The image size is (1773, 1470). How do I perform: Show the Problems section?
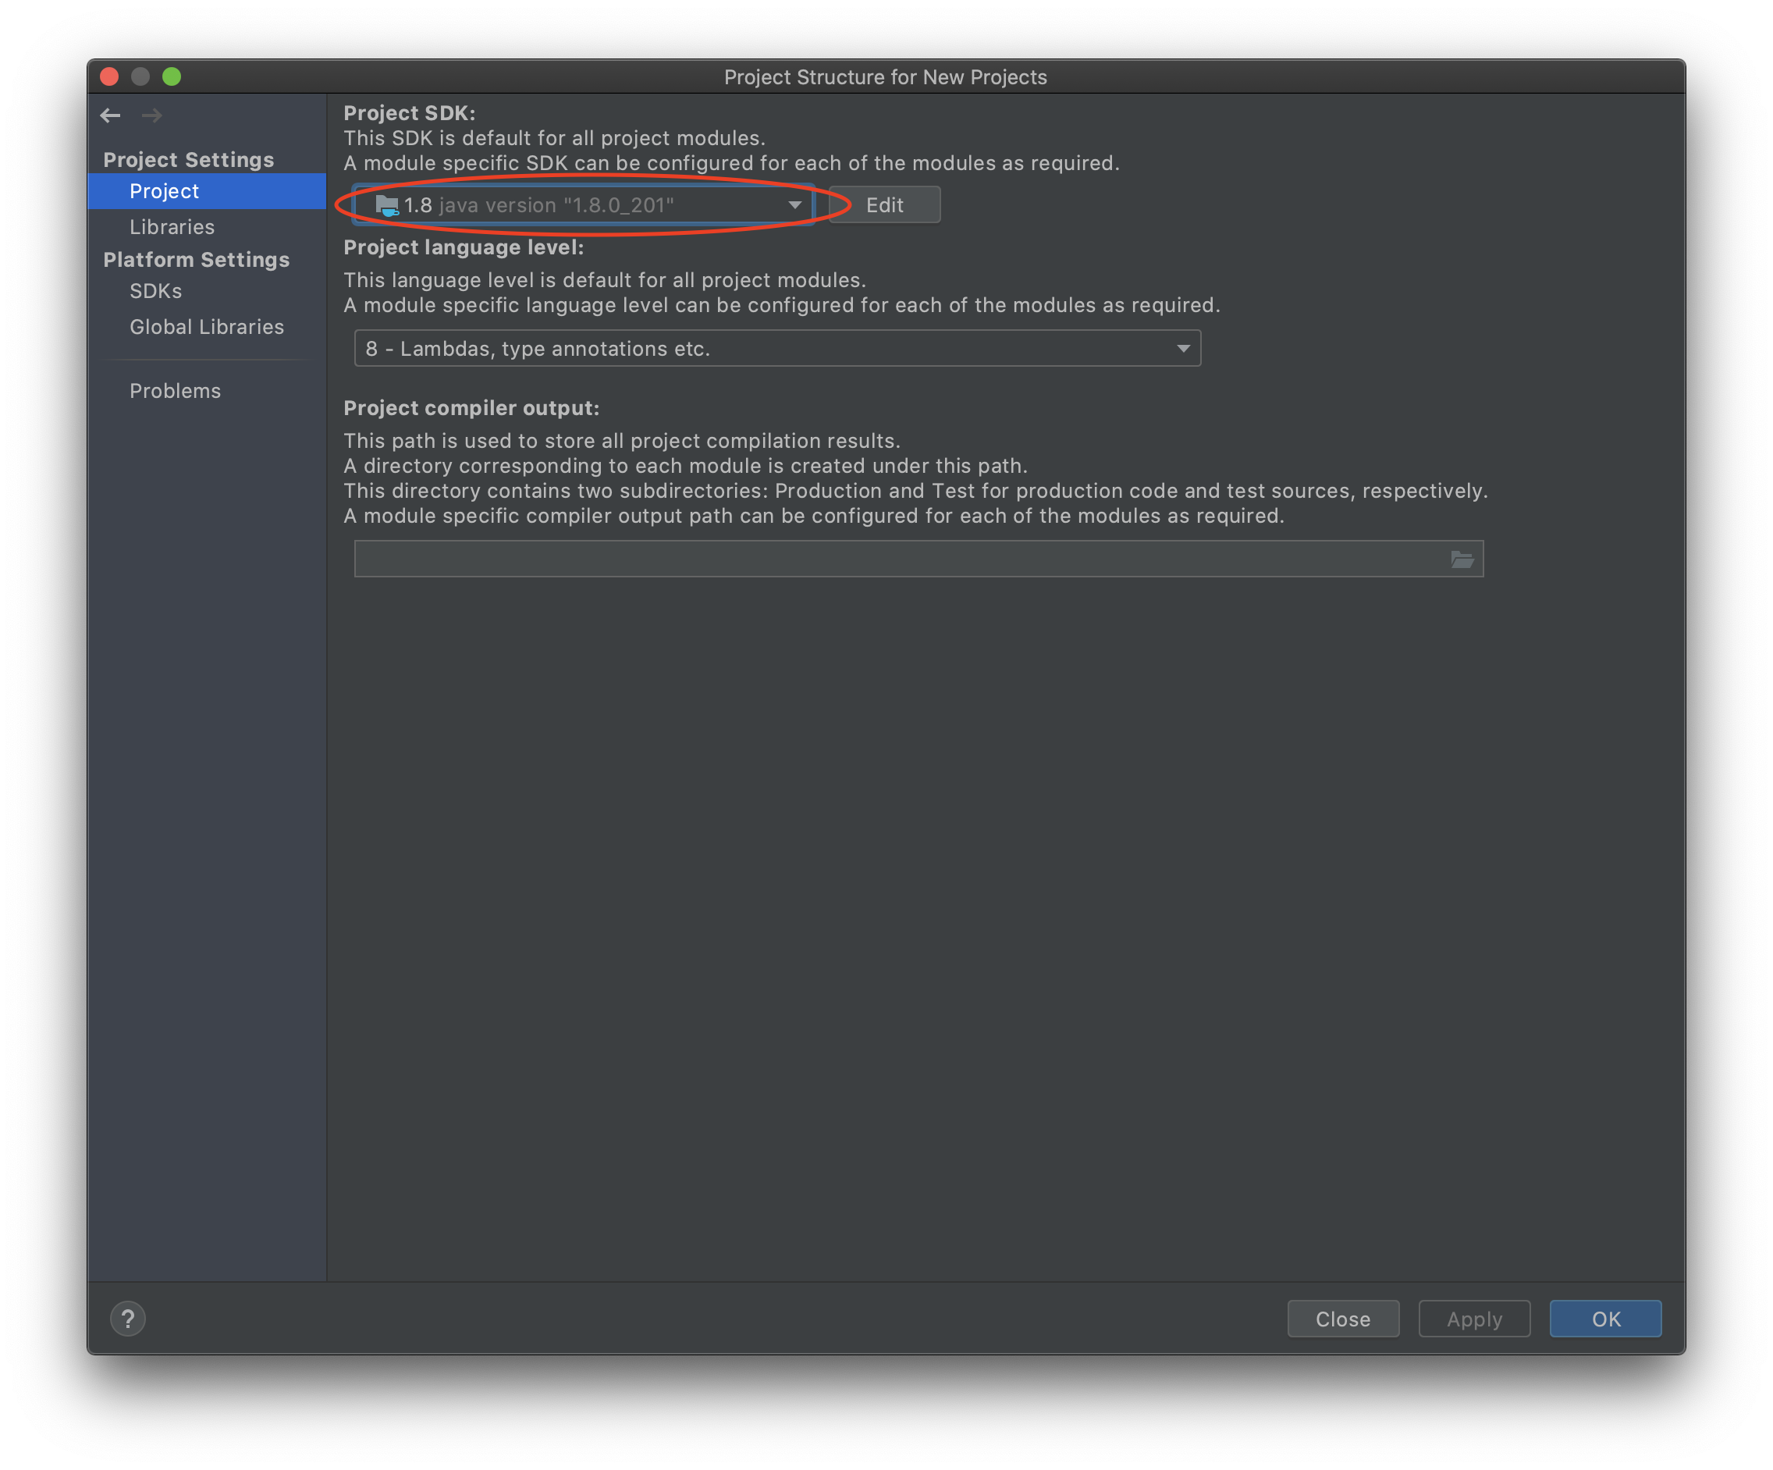coord(175,391)
